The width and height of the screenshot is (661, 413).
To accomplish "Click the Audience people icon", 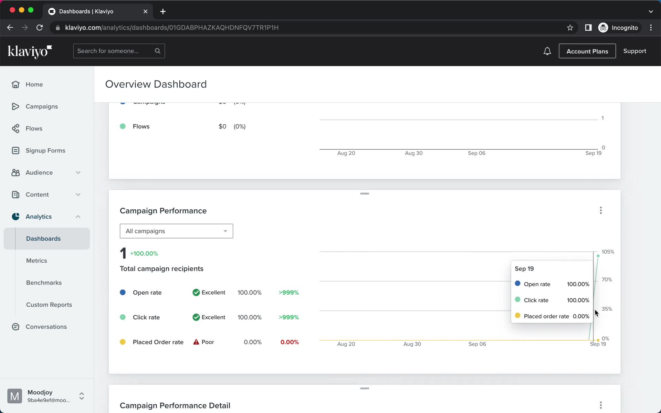I will click(15, 172).
